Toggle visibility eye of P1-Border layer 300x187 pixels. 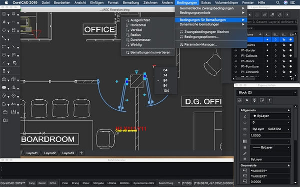[x=235, y=50]
